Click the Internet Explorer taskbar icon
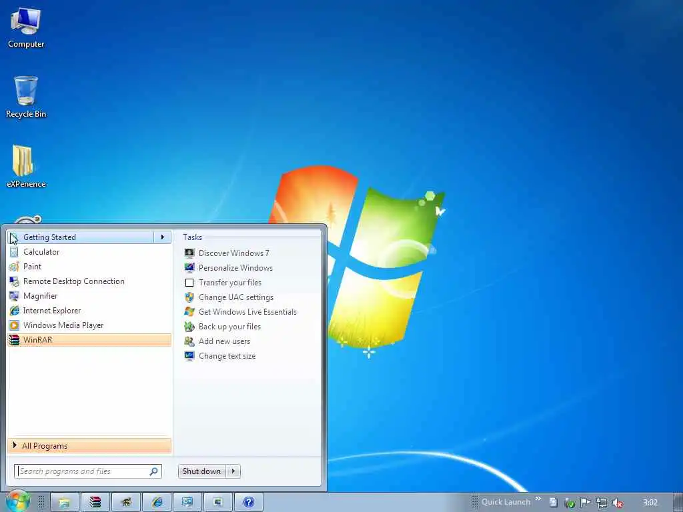The image size is (683, 512). (157, 503)
